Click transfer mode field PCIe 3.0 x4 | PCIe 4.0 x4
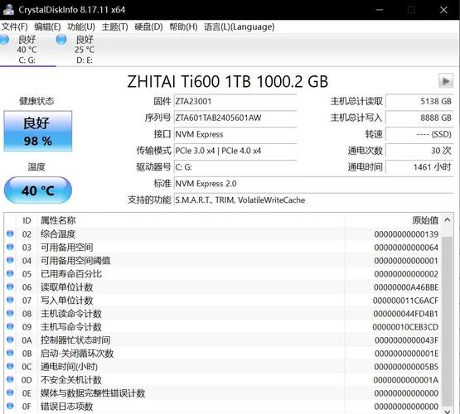 tap(235, 151)
